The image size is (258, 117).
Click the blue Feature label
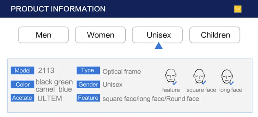[x=88, y=98]
